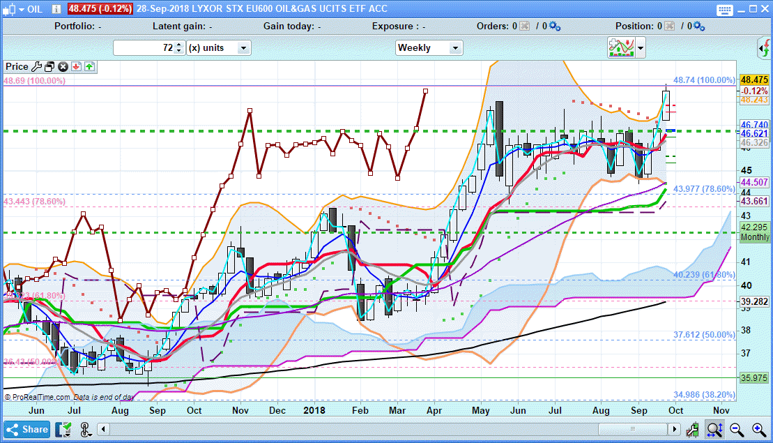Image resolution: width=773 pixels, height=443 pixels.
Task: Expand the indicators chart-style dropdown arrow
Action: pos(640,48)
